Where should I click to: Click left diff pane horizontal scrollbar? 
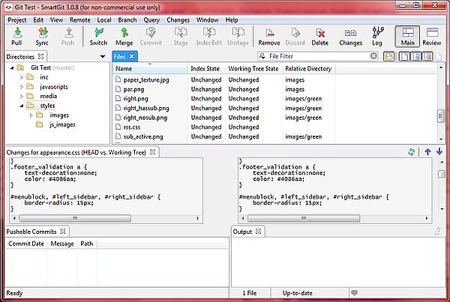pos(75,218)
